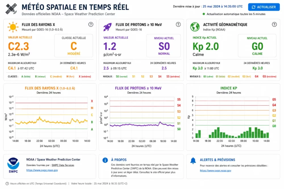Open help icon for Activité géomagnétique
The width and height of the screenshot is (284, 189).
pos(274,24)
